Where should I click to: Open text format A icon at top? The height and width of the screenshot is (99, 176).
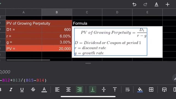pyautogui.click(x=156, y=4)
